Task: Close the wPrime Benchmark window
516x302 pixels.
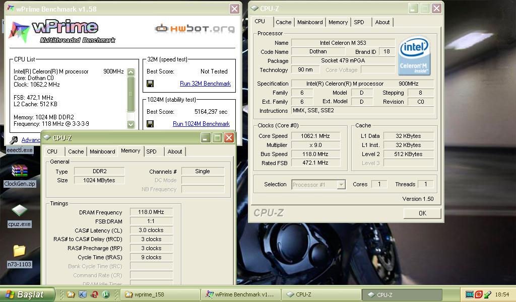Action: click(234, 9)
